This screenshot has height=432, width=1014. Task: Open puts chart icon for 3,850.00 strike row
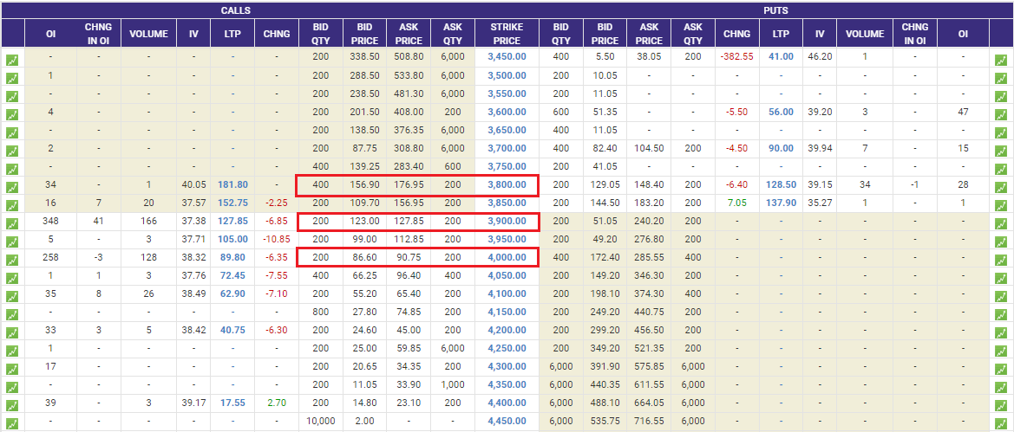point(1001,206)
